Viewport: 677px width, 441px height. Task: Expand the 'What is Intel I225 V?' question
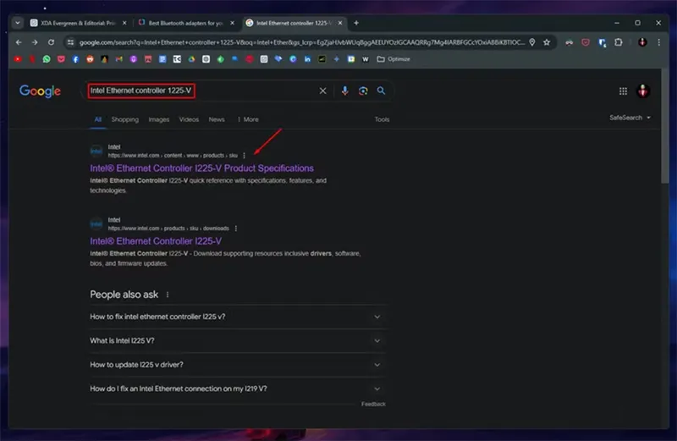click(377, 340)
